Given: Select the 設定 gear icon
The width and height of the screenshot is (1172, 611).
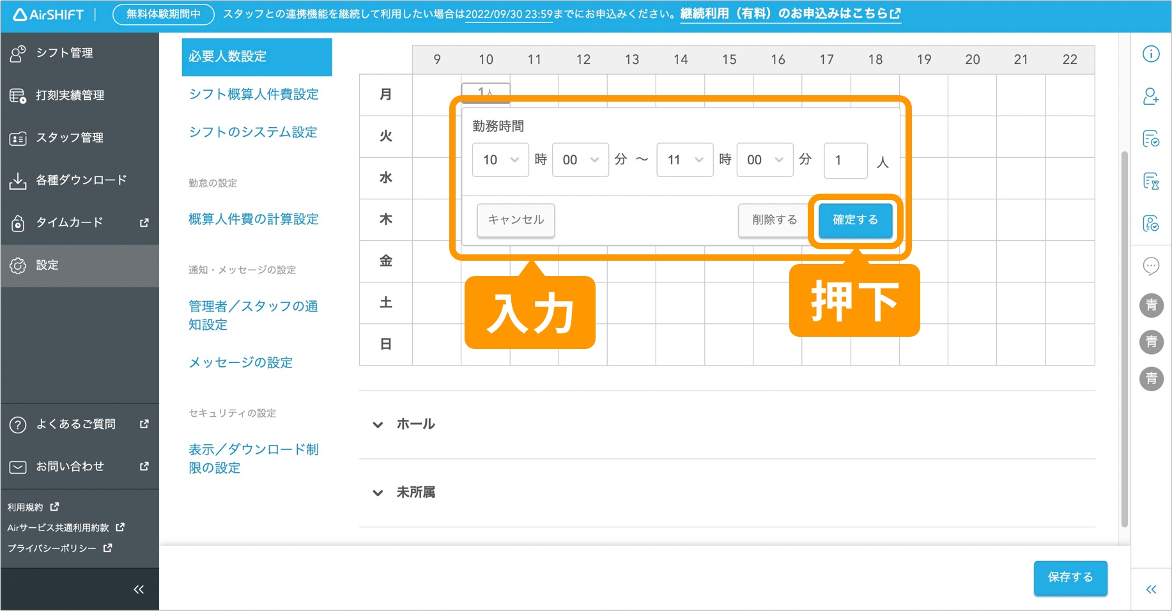Looking at the screenshot, I should (19, 265).
